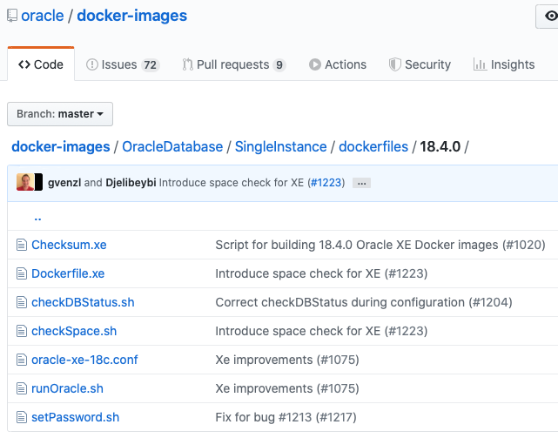Open the Branch: master dropdown
558x438 pixels.
[60, 114]
